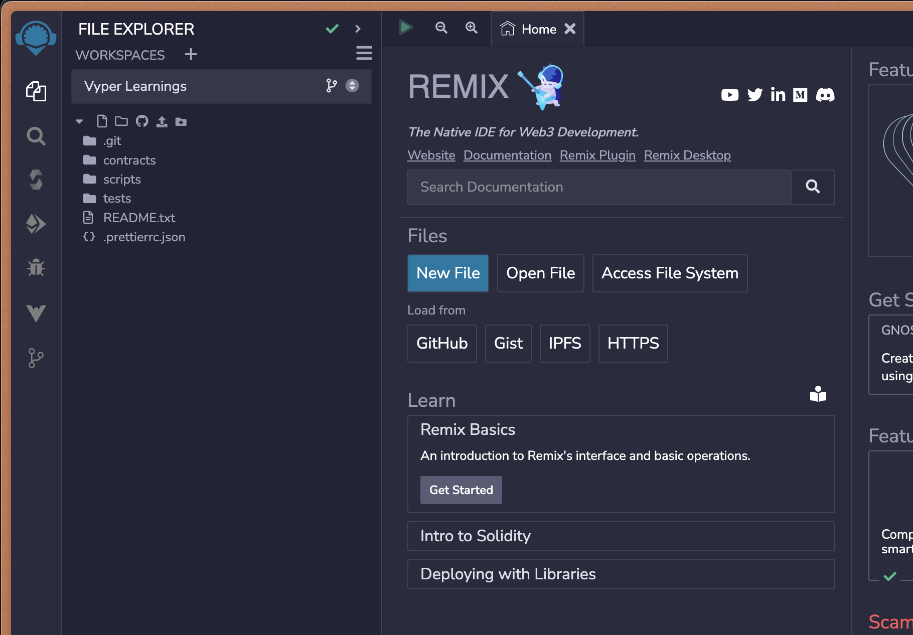The width and height of the screenshot is (913, 635).
Task: Open the Debugger bug icon
Action: pos(36,268)
